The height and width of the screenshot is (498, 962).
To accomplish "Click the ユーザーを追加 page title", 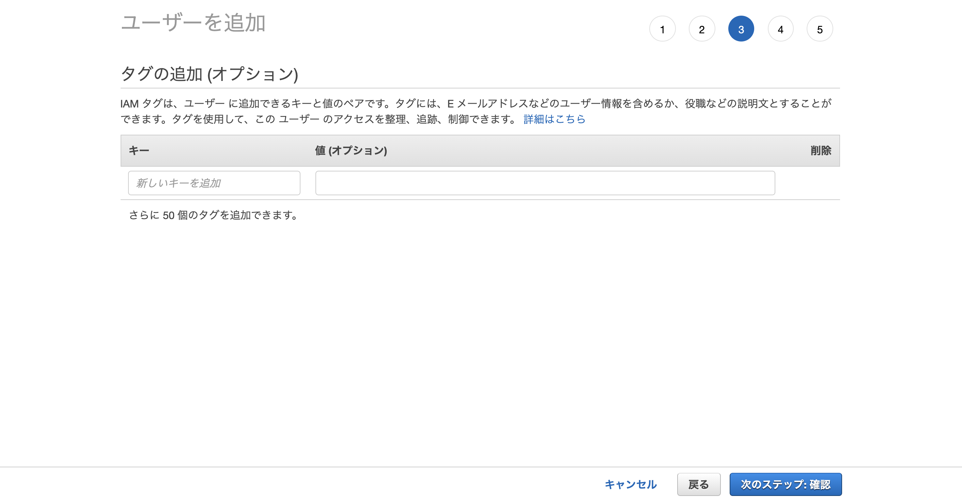I will (x=193, y=23).
